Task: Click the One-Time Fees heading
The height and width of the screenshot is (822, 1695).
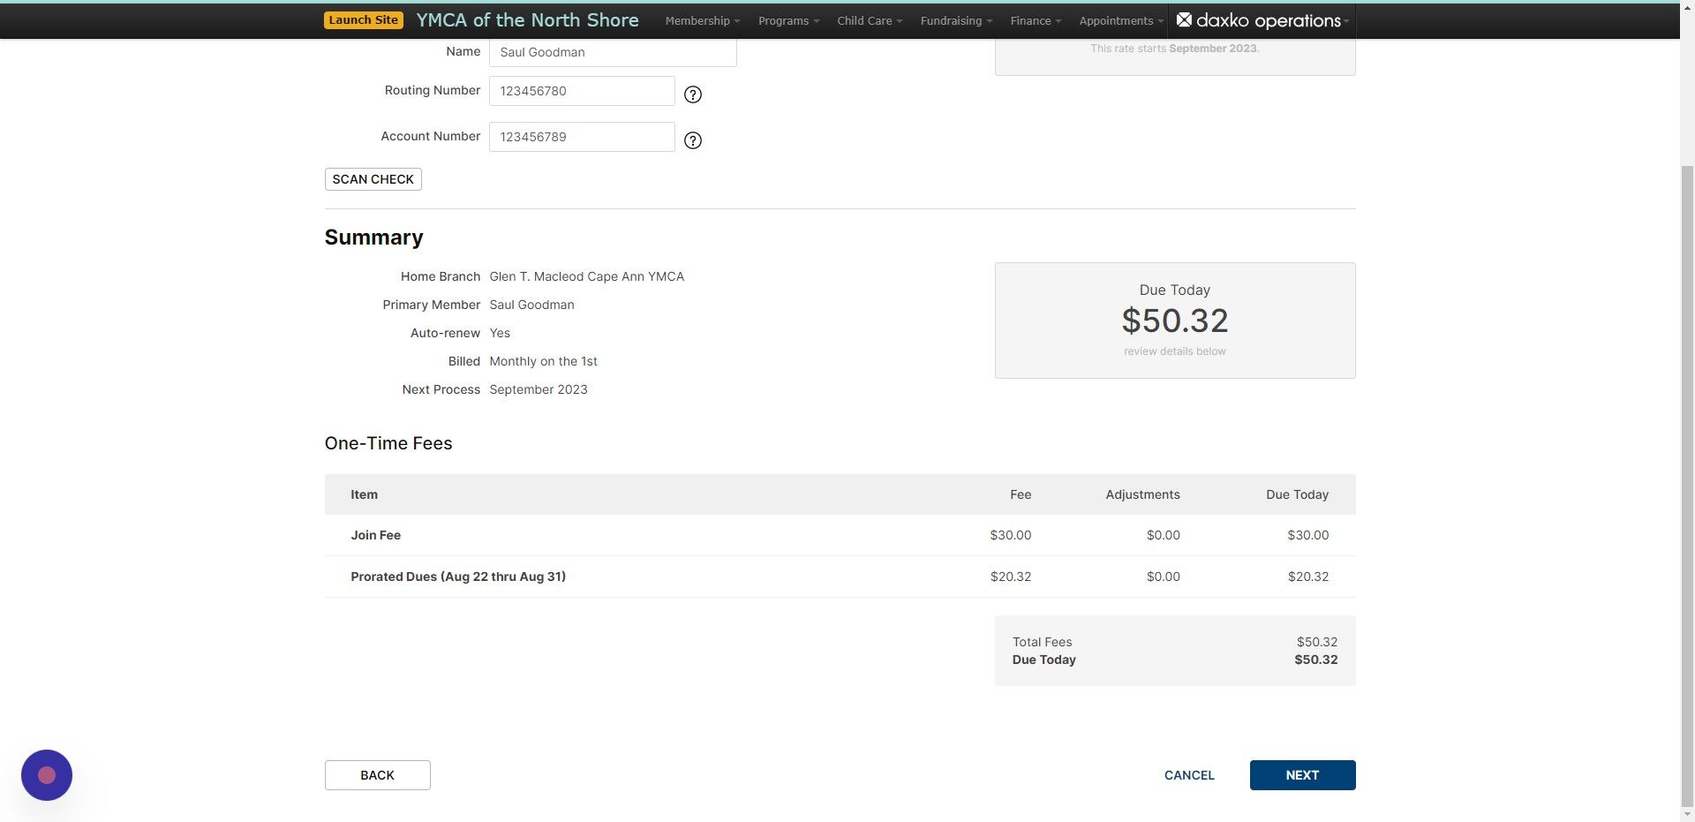Action: point(388,443)
